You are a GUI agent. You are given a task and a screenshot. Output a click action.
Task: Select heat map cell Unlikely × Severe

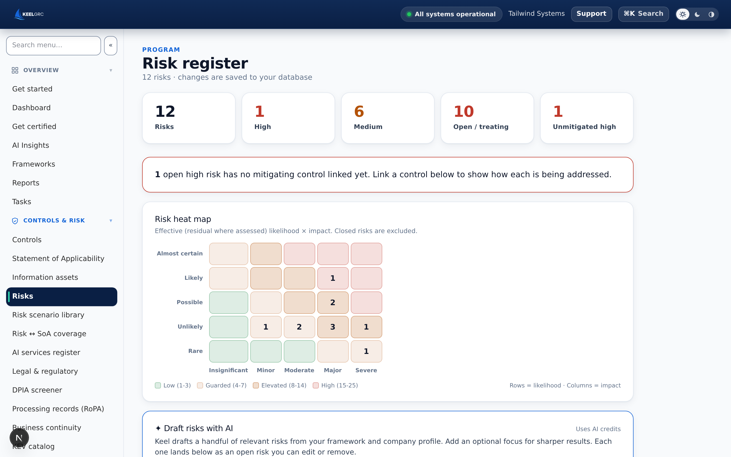coord(366,327)
